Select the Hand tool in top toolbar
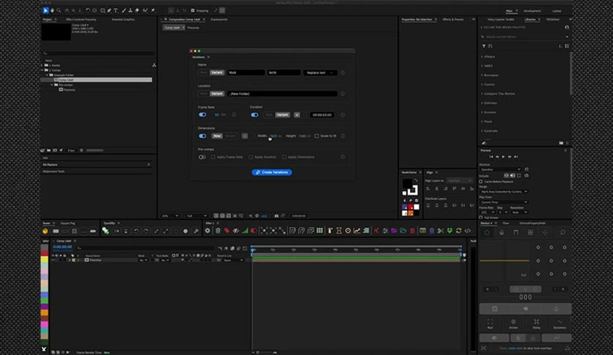The image size is (613, 355). click(x=52, y=10)
